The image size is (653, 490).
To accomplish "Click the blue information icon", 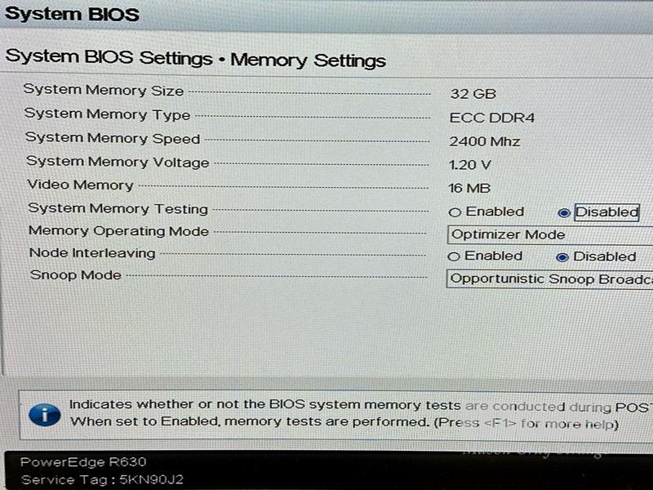I will click(44, 414).
